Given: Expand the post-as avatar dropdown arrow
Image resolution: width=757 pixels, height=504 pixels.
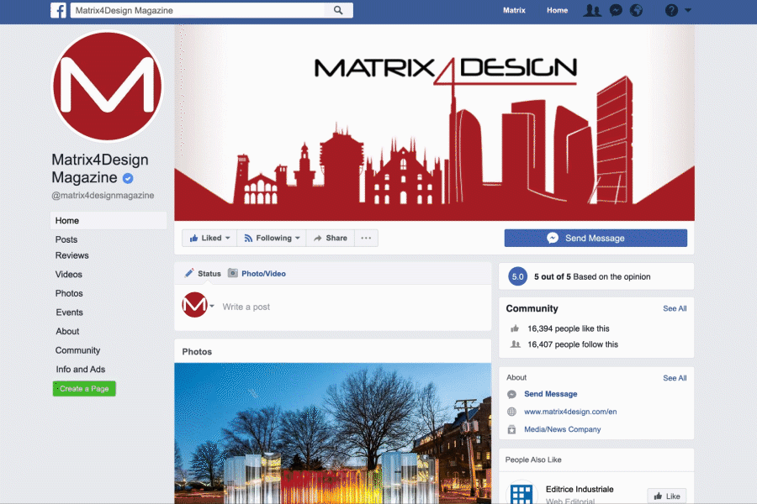Looking at the screenshot, I should [x=212, y=305].
